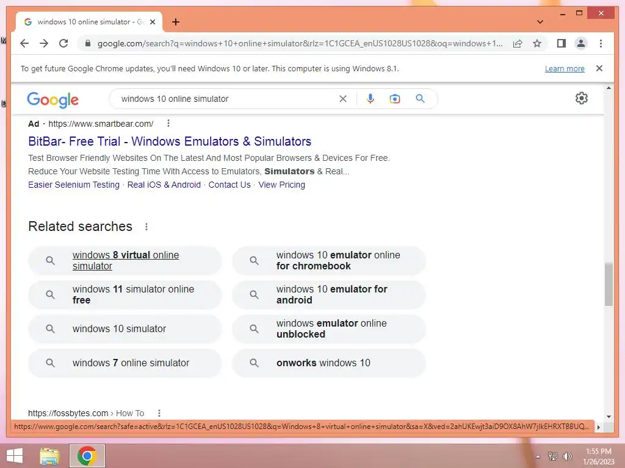Click inside the Google search field
Viewport: 625px width, 468px height.
click(227, 99)
